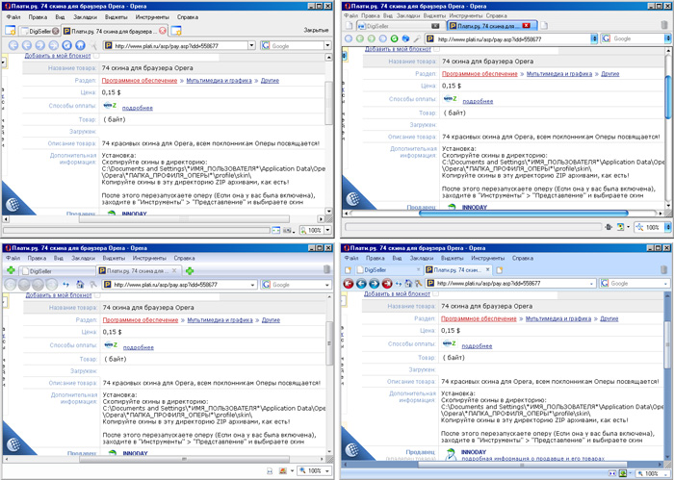
Task: Switch to the DigiSeller tab in the bottom-left window
Action: tap(58, 271)
